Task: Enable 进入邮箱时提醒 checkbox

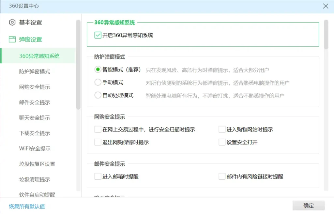Action: [98, 176]
